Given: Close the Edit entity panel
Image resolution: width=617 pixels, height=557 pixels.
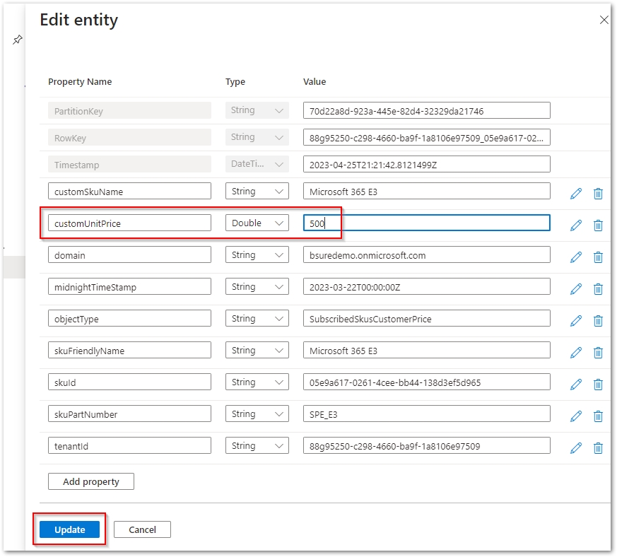Looking at the screenshot, I should pyautogui.click(x=604, y=20).
